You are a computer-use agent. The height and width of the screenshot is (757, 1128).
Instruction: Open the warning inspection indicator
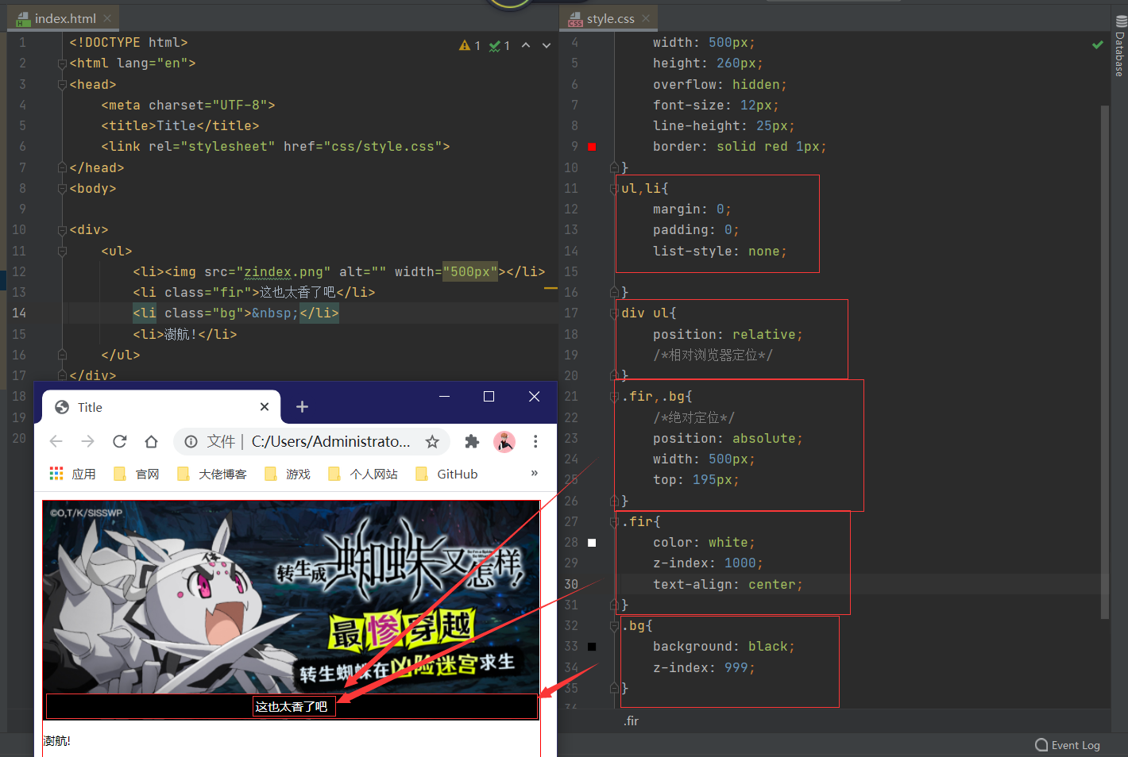(x=469, y=46)
